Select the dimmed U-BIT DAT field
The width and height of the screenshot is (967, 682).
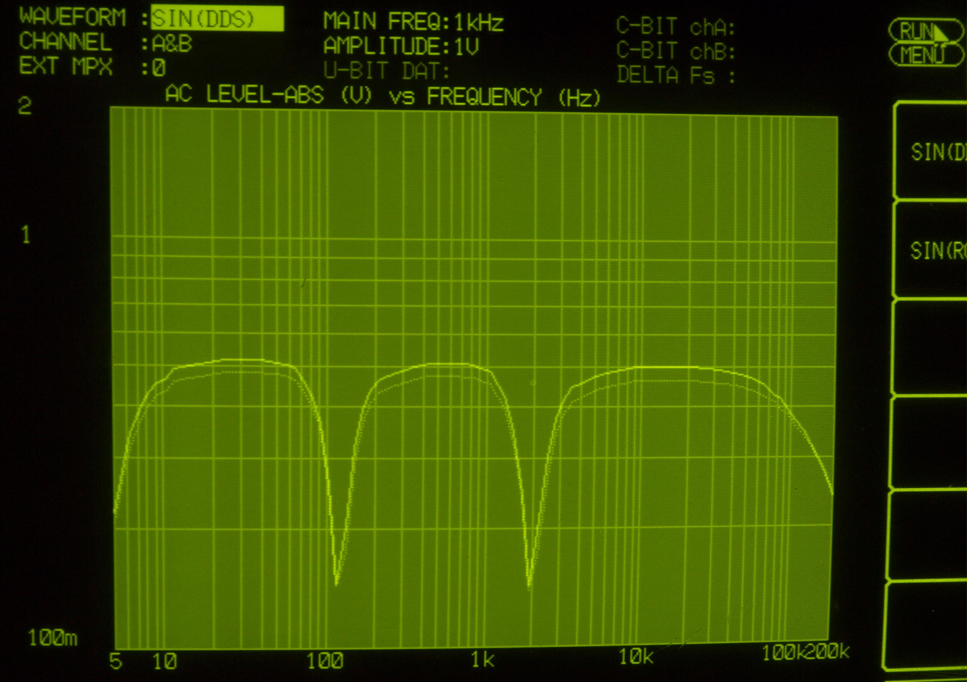pos(386,72)
